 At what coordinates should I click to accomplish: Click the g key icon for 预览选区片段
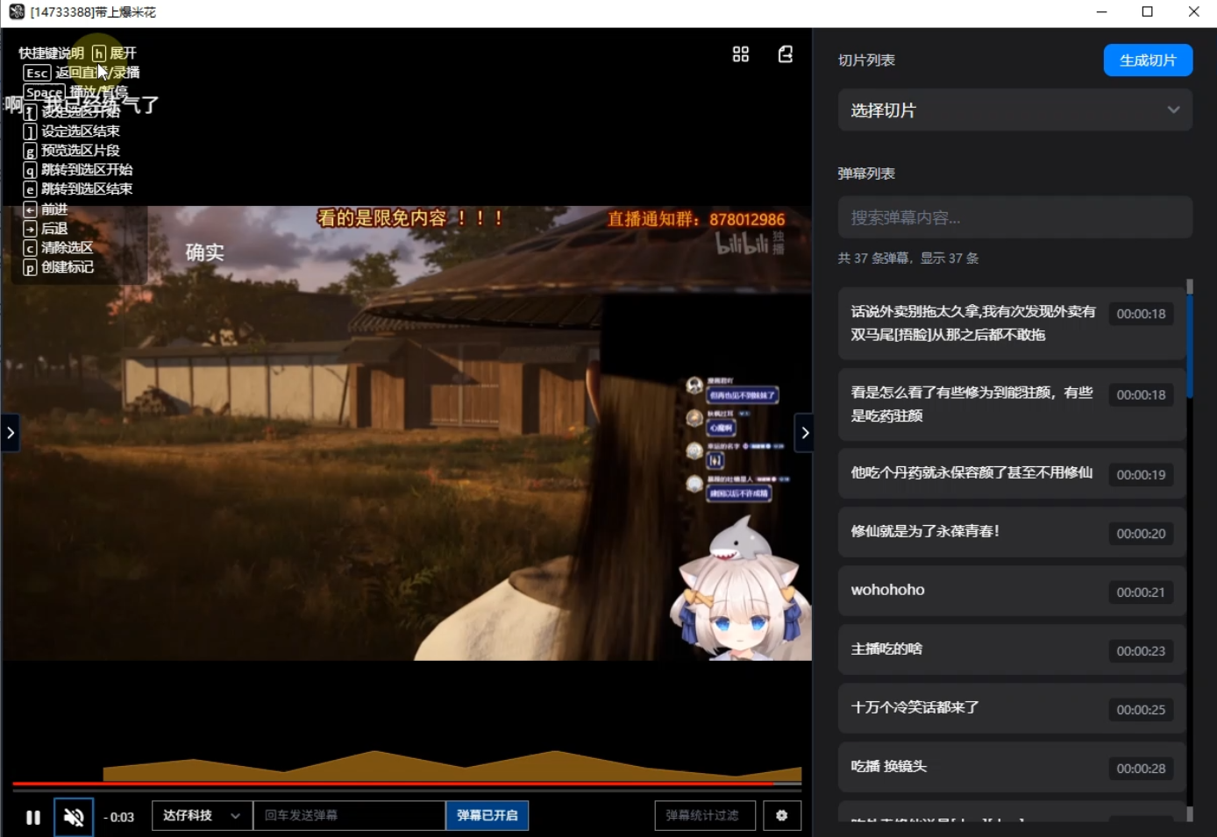click(x=30, y=151)
